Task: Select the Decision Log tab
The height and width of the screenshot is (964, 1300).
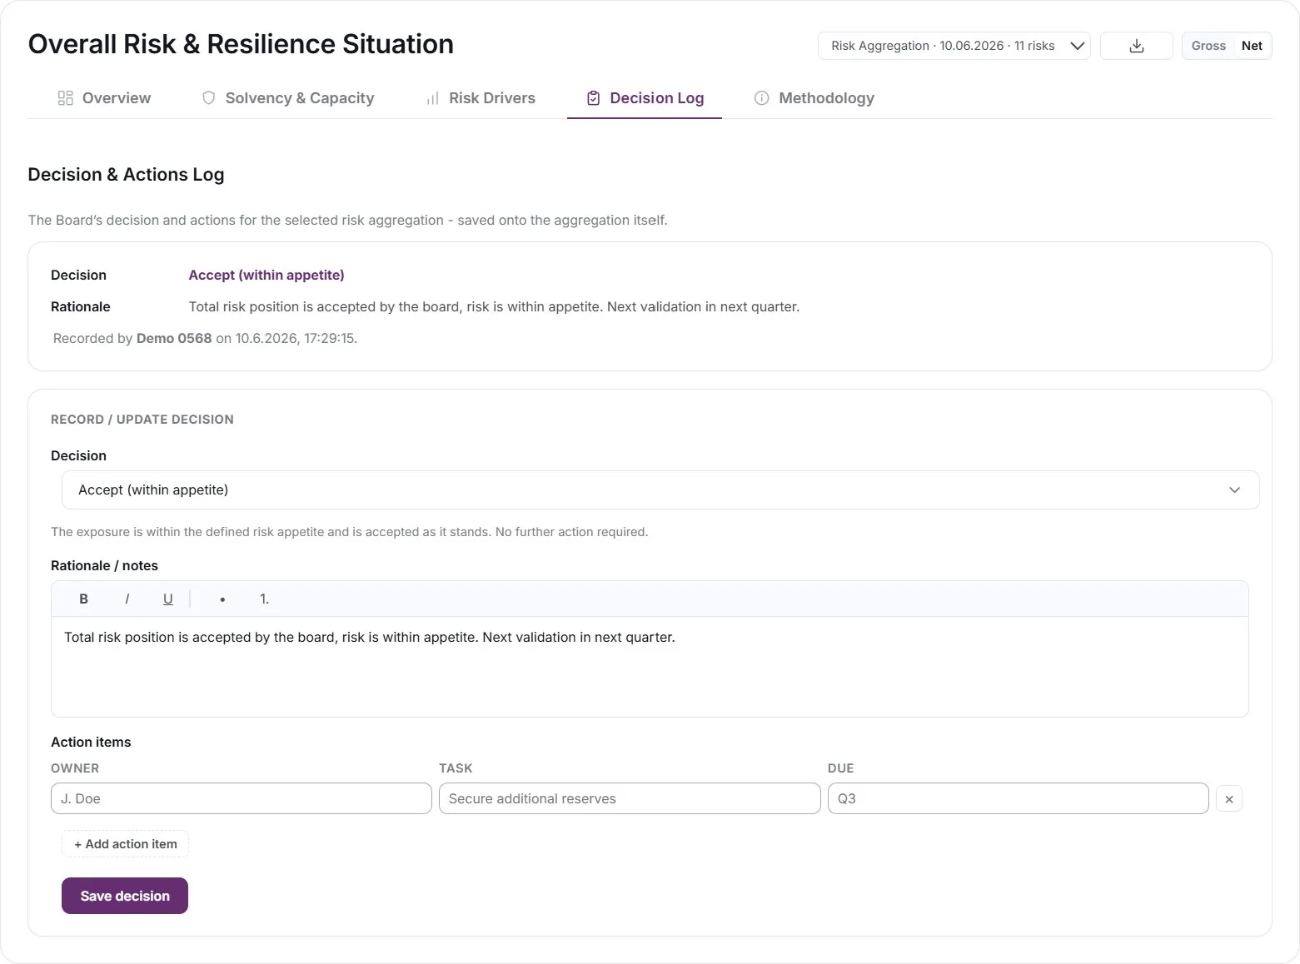Action: (645, 98)
